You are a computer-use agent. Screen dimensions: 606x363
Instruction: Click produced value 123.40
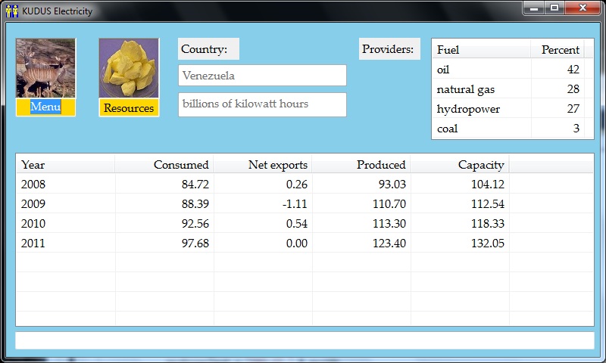click(389, 244)
